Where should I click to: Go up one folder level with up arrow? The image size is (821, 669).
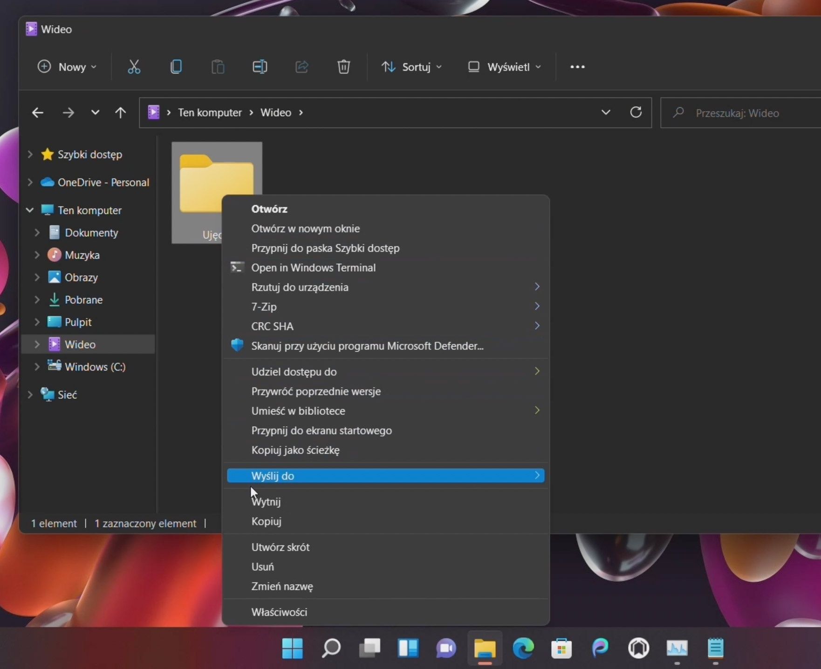pyautogui.click(x=120, y=112)
